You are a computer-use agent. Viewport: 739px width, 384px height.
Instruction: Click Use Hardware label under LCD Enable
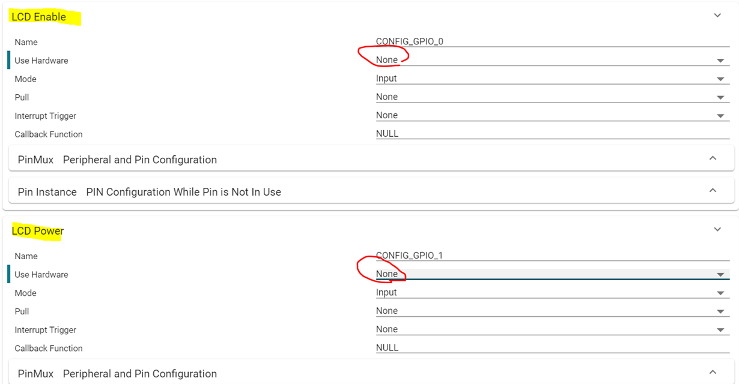tap(41, 61)
